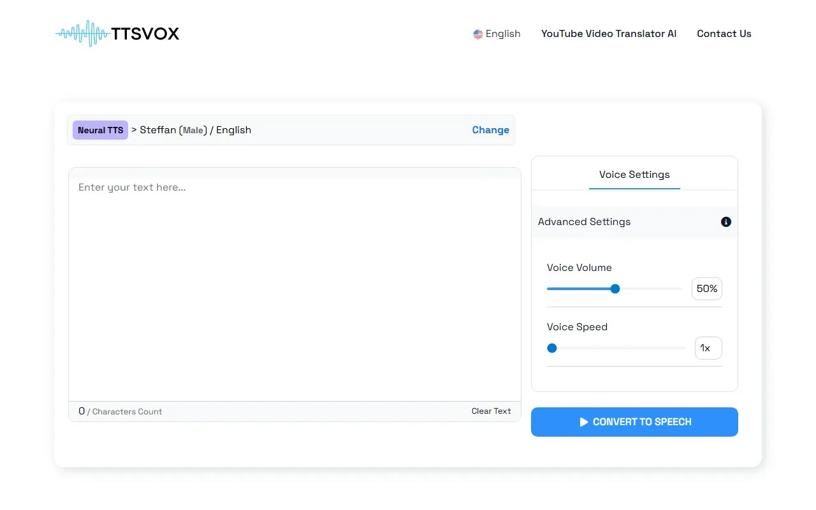Click the TTSVOX text logo

[144, 33]
